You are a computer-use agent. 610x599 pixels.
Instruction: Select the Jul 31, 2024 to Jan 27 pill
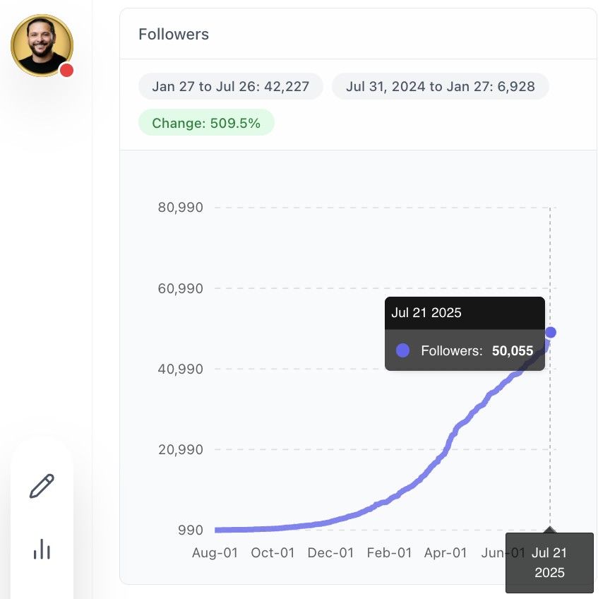coord(441,87)
